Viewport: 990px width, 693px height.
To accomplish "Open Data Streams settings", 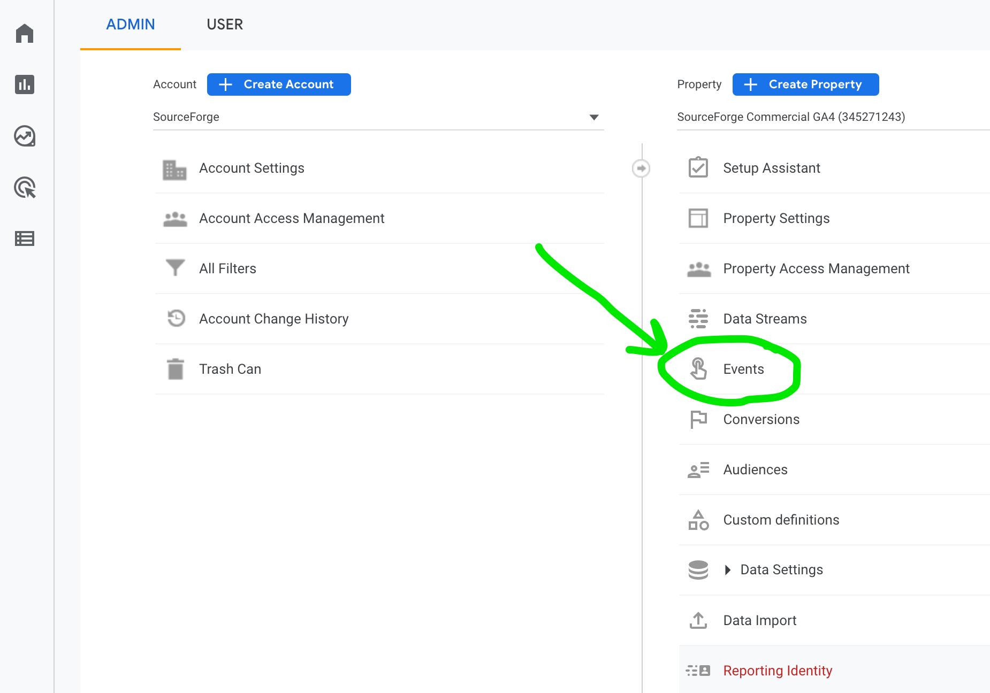I will click(764, 318).
